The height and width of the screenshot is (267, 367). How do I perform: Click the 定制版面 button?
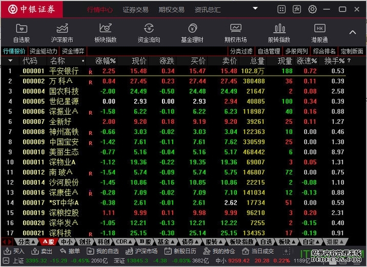tap(352, 51)
